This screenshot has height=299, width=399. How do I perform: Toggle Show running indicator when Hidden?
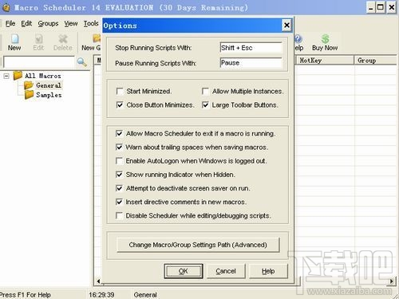click(x=119, y=175)
